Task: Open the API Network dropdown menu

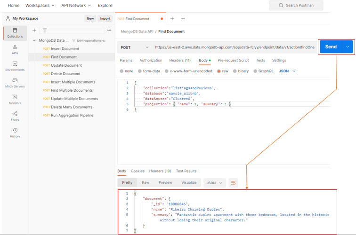Action: [x=76, y=6]
